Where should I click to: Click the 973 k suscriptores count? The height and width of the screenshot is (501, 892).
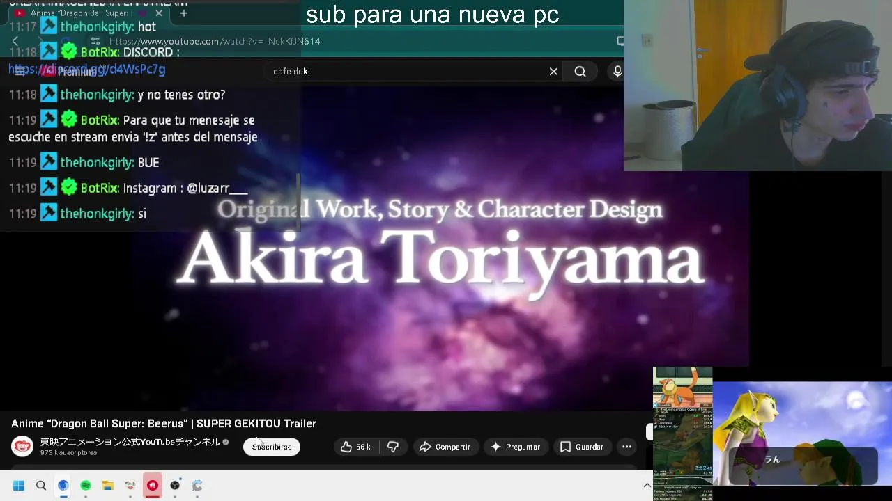pyautogui.click(x=68, y=453)
